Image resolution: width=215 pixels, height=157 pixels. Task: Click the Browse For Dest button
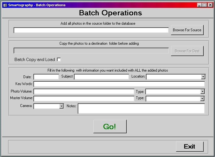coord(187,51)
